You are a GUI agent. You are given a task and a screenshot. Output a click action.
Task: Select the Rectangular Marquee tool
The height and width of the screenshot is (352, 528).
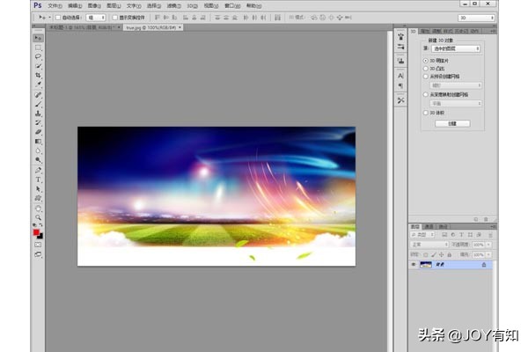[38, 48]
